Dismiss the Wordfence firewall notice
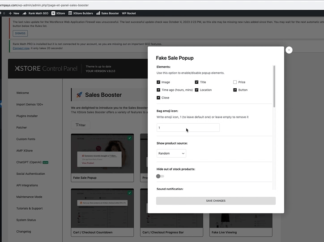This screenshot has width=324, height=242. pos(20,33)
